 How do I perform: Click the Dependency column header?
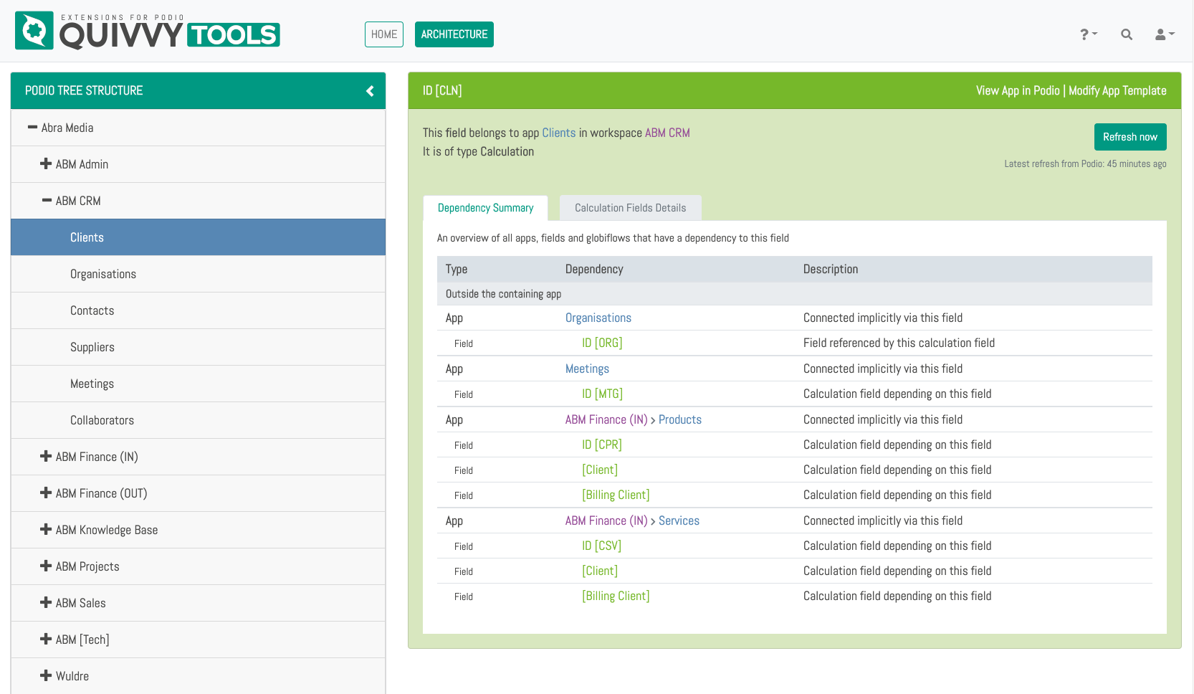(x=594, y=270)
